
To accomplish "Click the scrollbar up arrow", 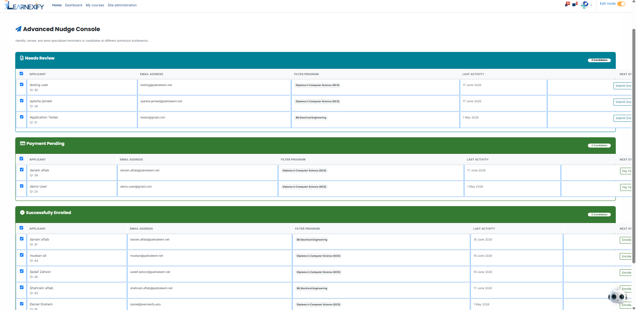I will 634,2.
